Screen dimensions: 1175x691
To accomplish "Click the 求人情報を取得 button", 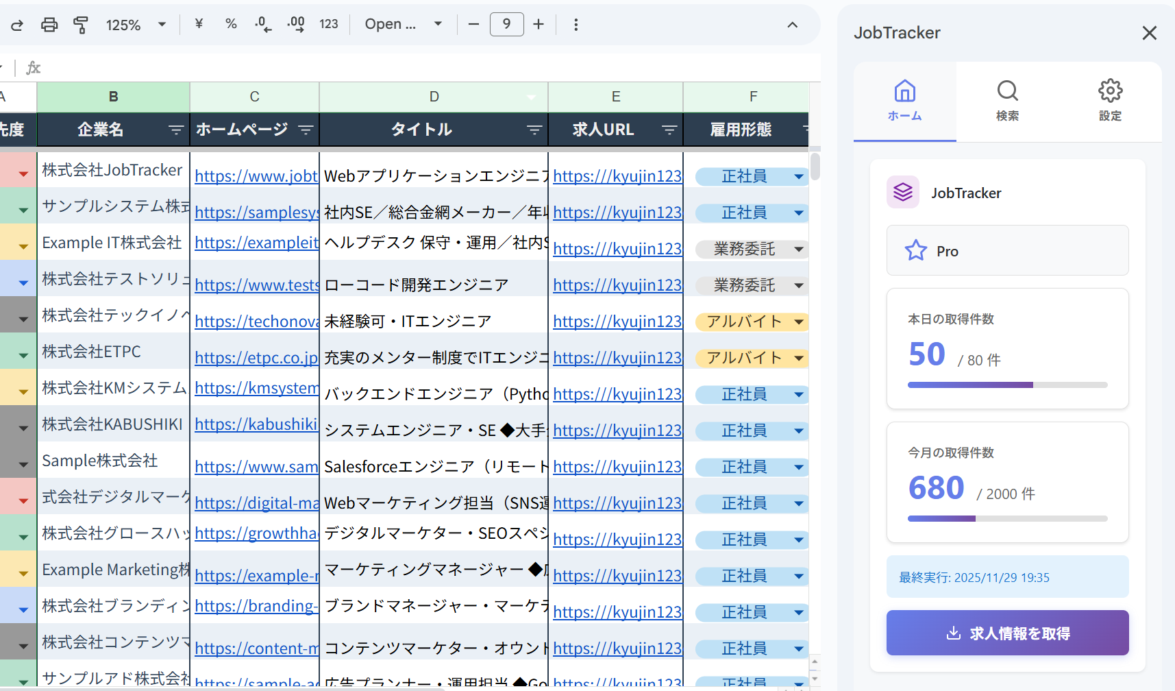I will pos(1007,633).
